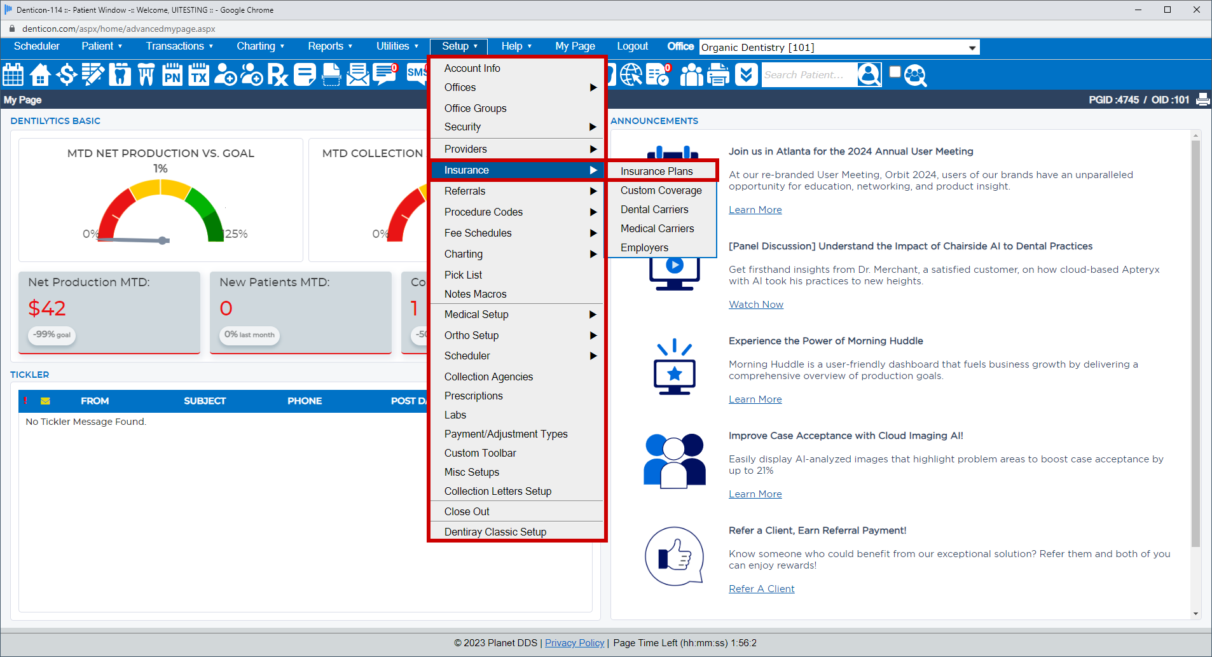The height and width of the screenshot is (657, 1212).
Task: Toggle the checkbox next to group search
Action: pos(895,71)
